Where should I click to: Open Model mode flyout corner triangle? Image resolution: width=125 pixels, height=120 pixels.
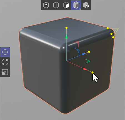coord(80,9)
